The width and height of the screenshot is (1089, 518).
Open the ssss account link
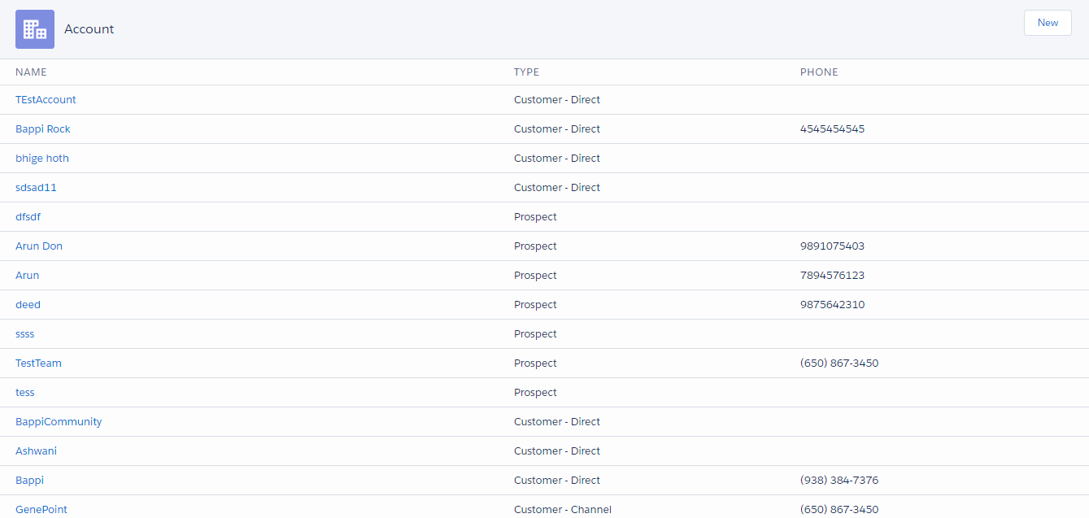pos(25,334)
